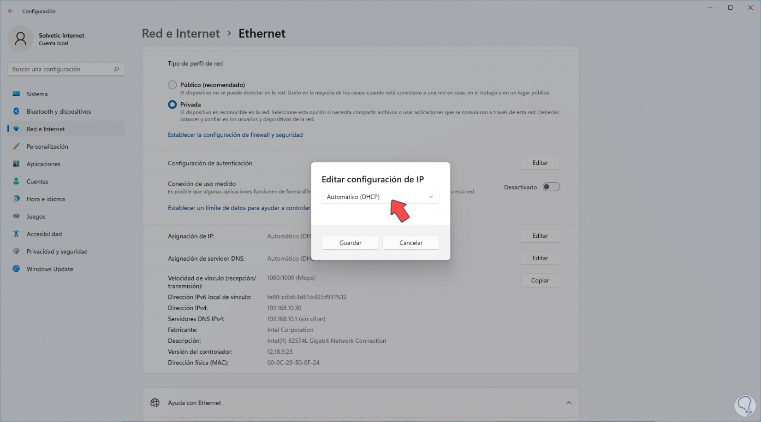Click the back arrow in title bar
761x422 pixels.
click(11, 11)
